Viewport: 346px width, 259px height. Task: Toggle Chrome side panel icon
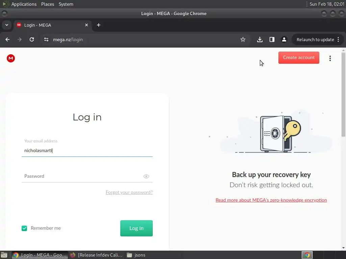(x=272, y=39)
